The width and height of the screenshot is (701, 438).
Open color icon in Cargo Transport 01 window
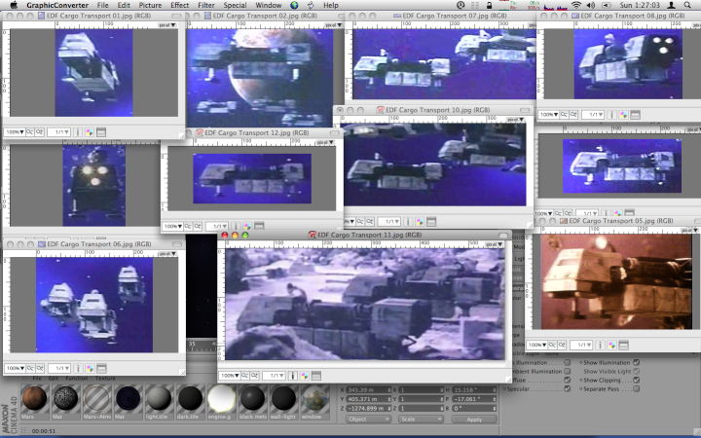pyautogui.click(x=90, y=132)
